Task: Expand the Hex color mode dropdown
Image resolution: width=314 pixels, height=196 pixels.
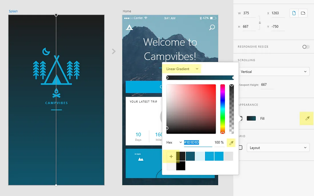Action: tap(174, 142)
